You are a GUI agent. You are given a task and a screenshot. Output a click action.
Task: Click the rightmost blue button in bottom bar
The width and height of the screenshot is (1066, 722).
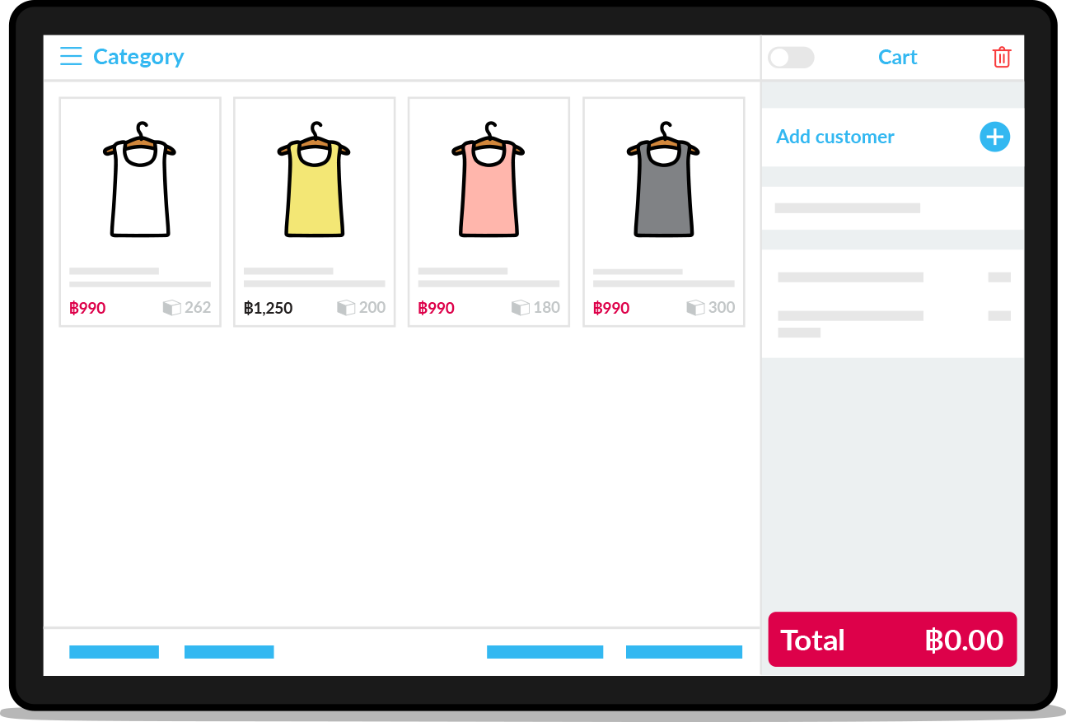click(684, 652)
